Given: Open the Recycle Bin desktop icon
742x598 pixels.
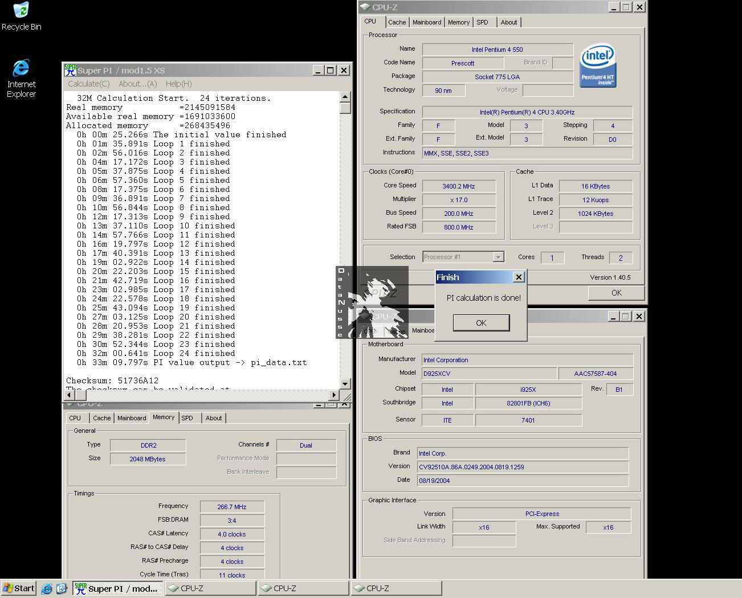Looking at the screenshot, I should point(21,16).
